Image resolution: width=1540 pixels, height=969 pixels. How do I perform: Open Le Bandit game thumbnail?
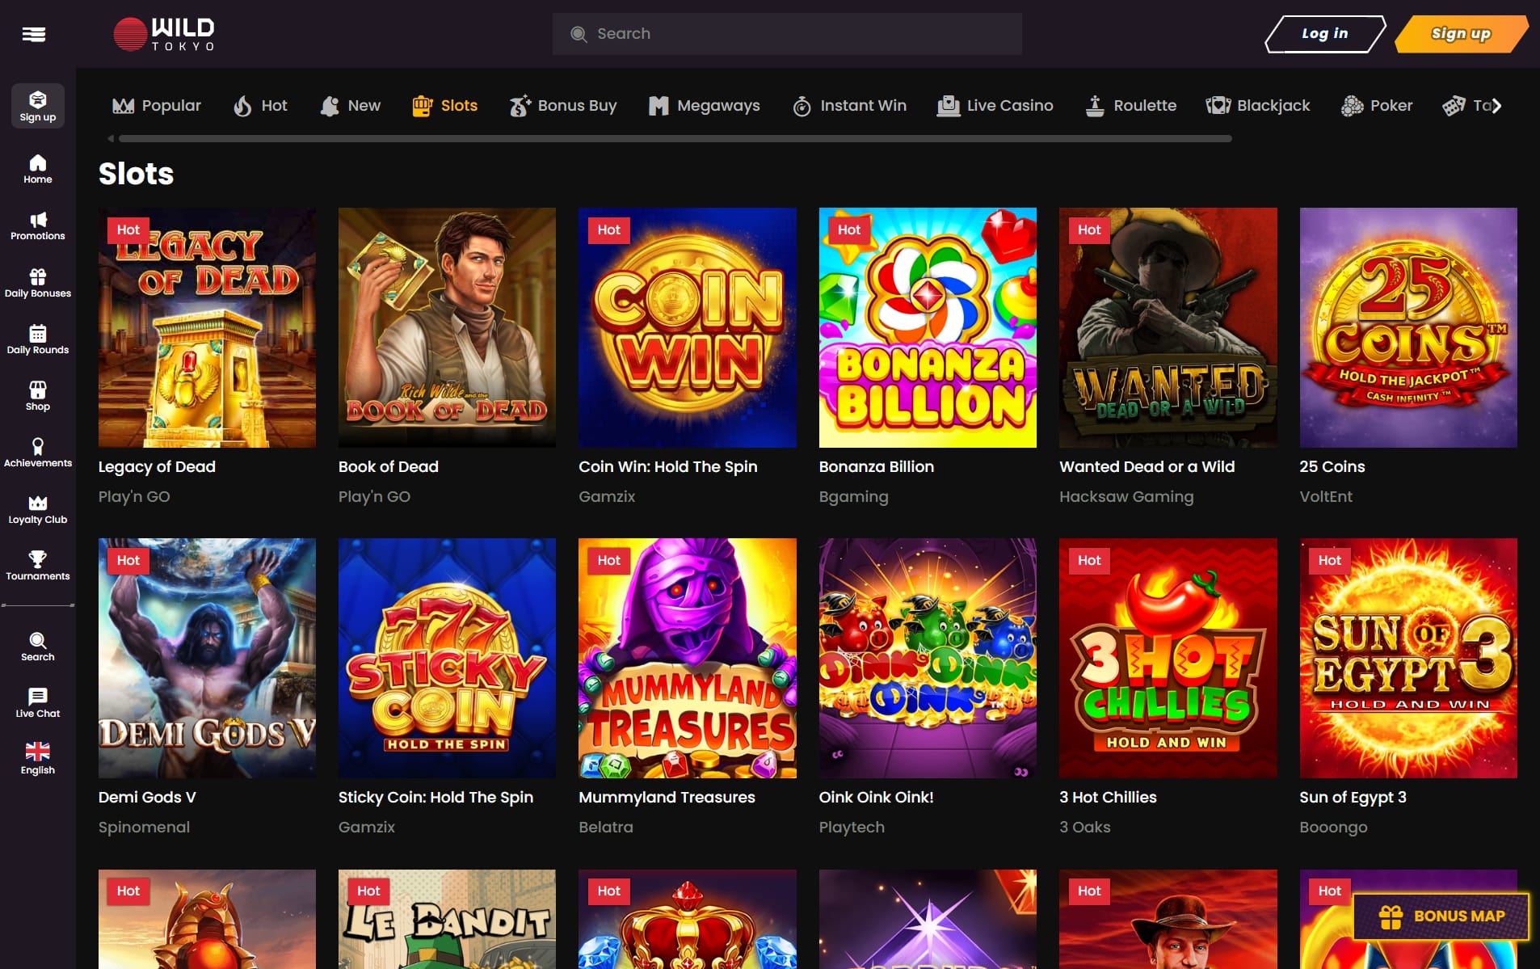[x=447, y=919]
